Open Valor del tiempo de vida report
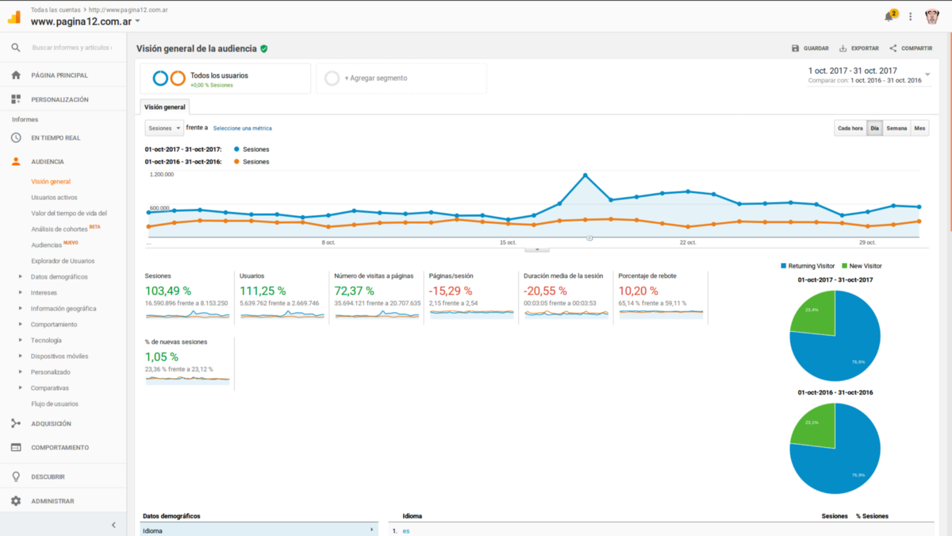The width and height of the screenshot is (952, 536). (69, 213)
